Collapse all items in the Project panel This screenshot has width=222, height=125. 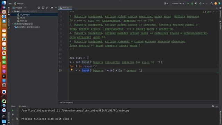click(47, 8)
